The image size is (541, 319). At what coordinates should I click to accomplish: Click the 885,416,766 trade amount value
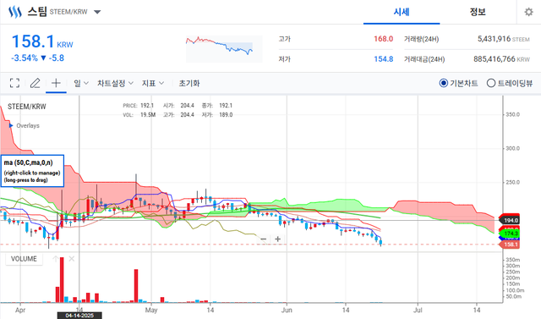tap(494, 59)
